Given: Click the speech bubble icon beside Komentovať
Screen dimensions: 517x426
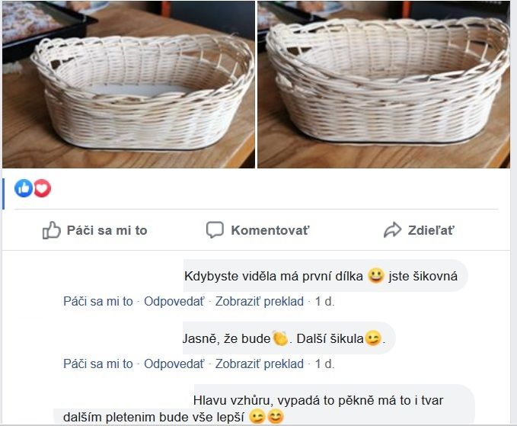Looking at the screenshot, I should [215, 229].
